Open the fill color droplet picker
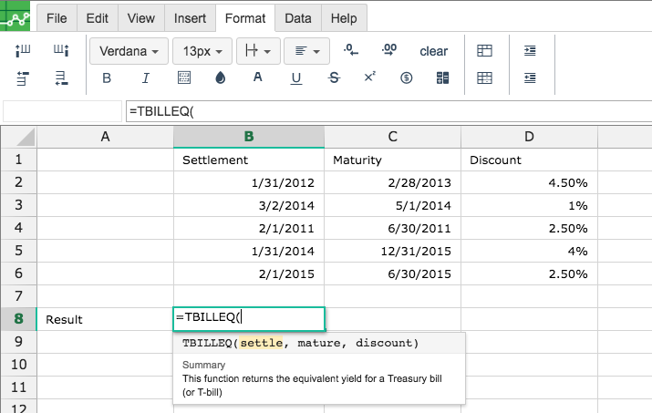This screenshot has width=652, height=413. click(221, 77)
